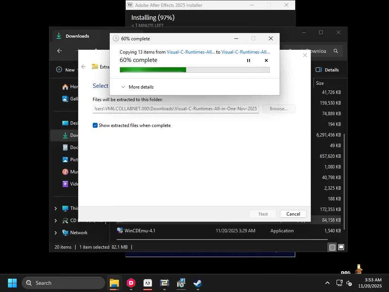Viewport: 389px width, 292px height.
Task: Open Gallery in the navigation pane
Action: (70, 98)
